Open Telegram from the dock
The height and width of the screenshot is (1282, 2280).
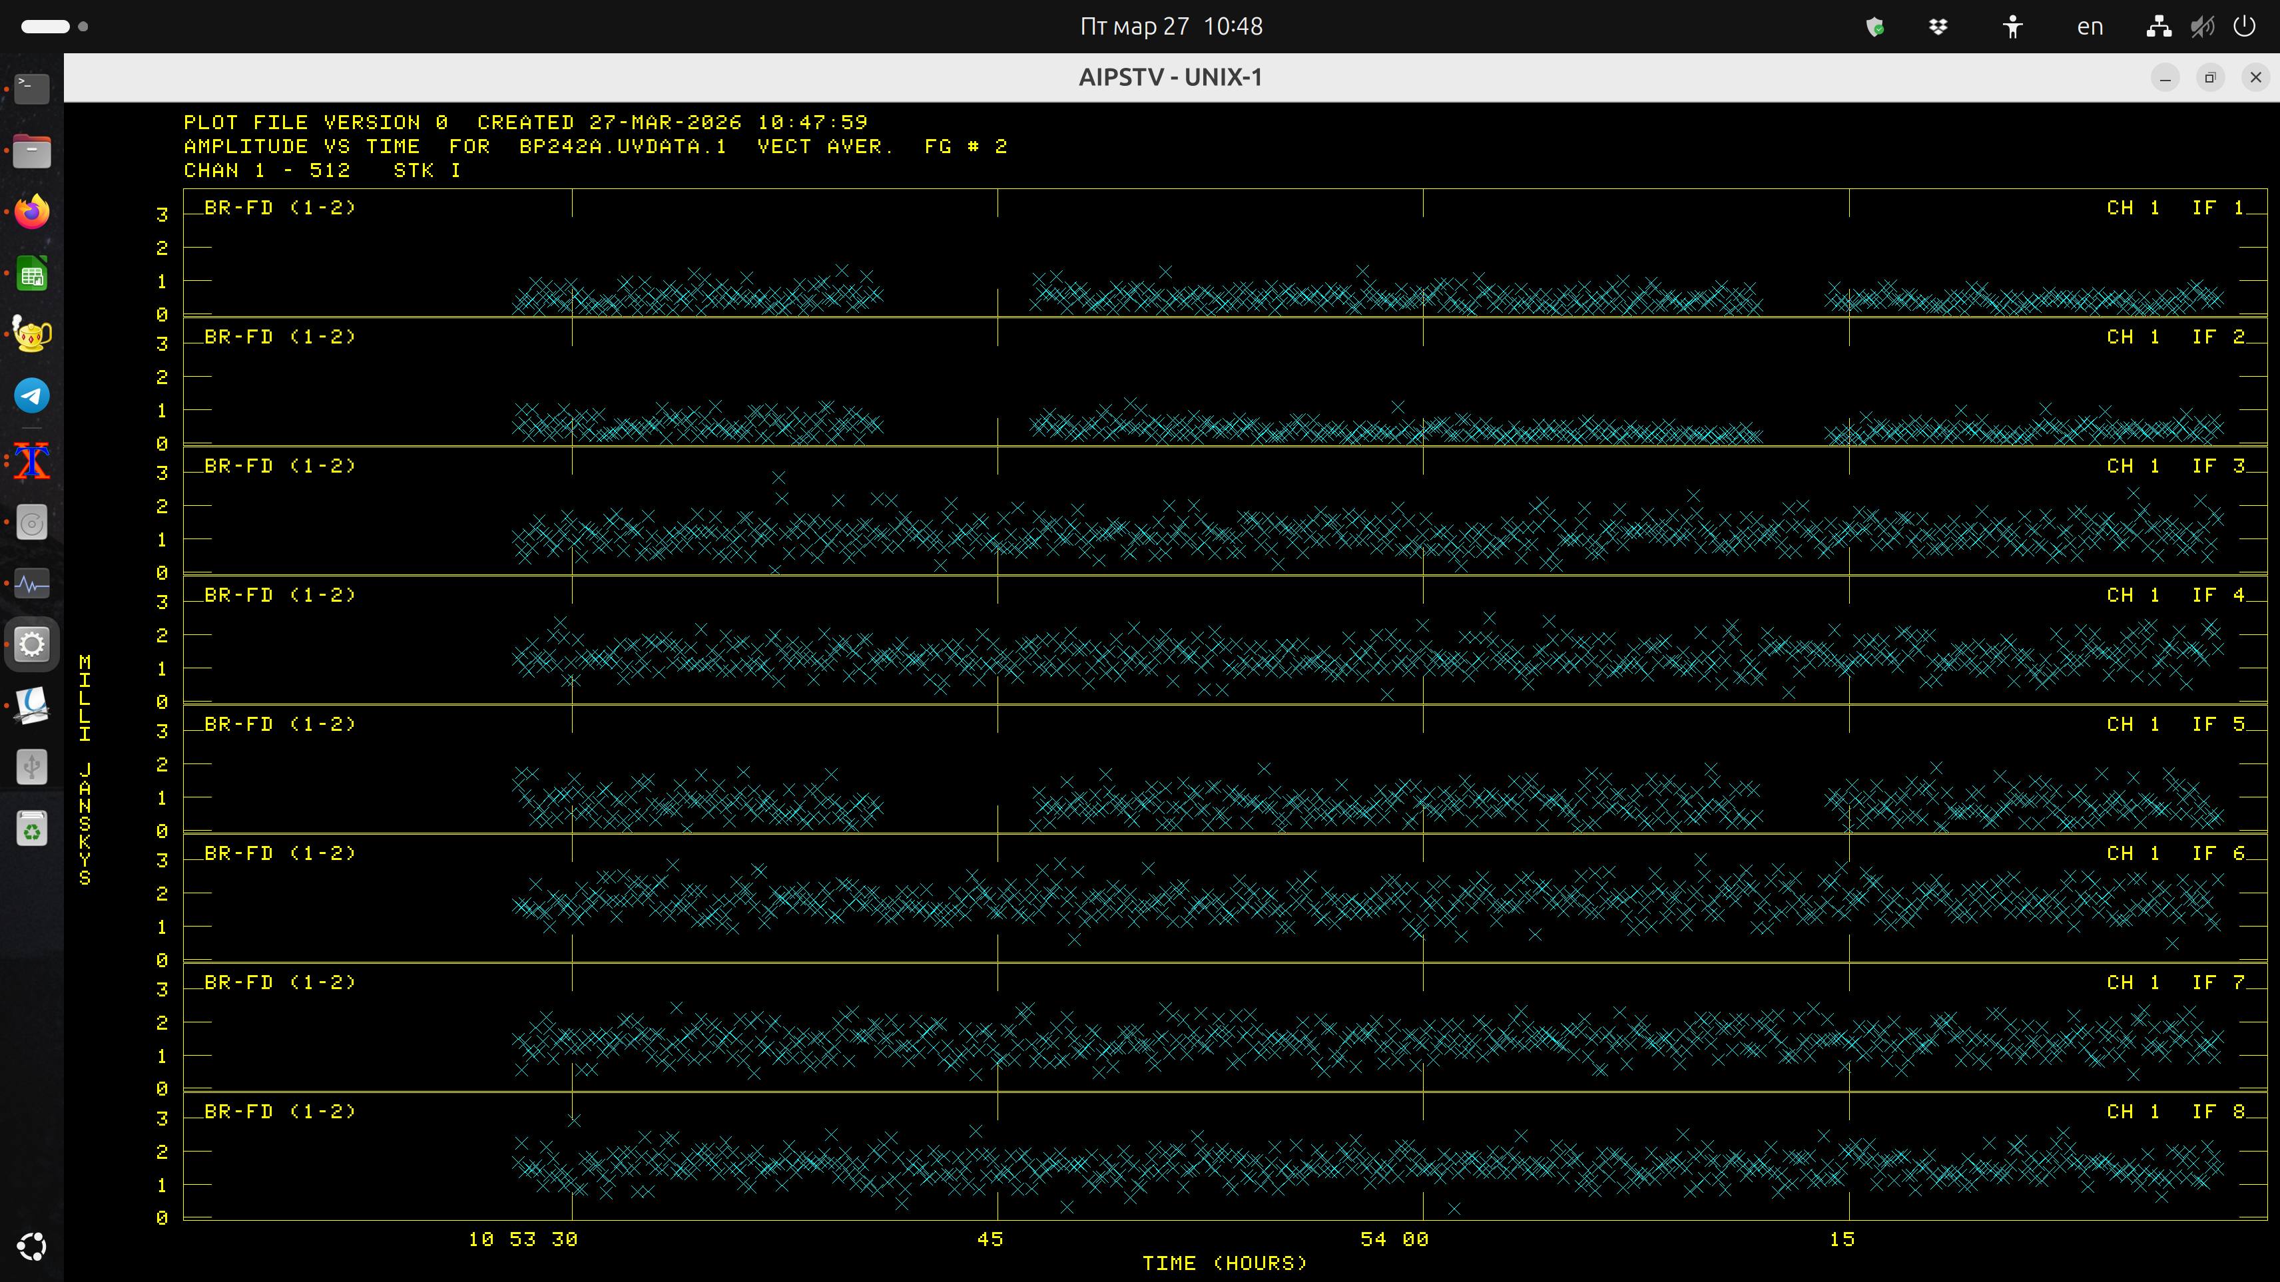pyautogui.click(x=32, y=395)
